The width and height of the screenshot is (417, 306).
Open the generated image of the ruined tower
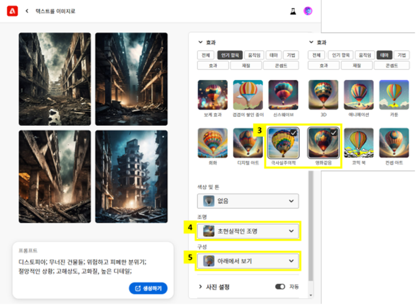pyautogui.click(x=131, y=176)
